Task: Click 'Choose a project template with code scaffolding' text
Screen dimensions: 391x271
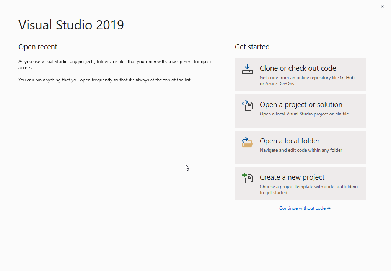Action: (x=309, y=190)
